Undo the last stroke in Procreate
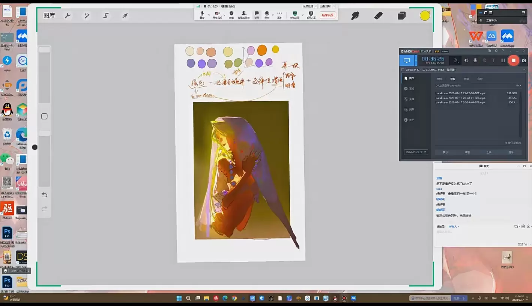The image size is (532, 306). point(44,195)
